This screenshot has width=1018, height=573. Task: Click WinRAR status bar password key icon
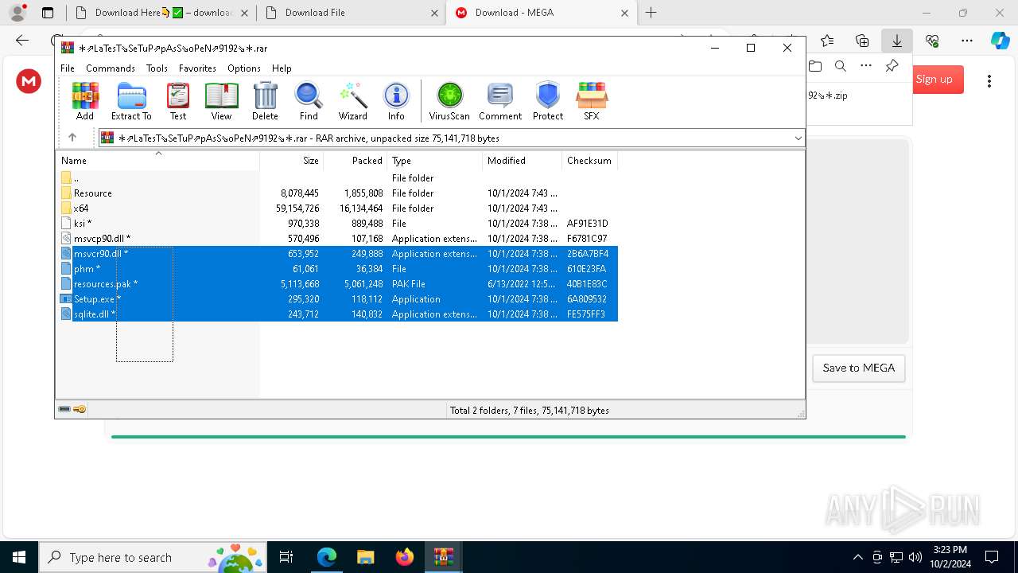point(80,409)
